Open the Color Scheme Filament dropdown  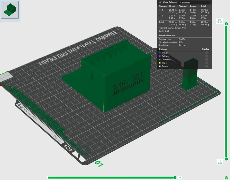coord(194,3)
